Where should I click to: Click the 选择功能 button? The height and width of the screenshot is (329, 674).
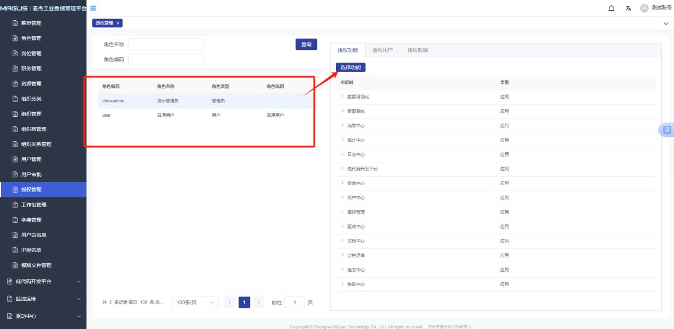click(350, 67)
